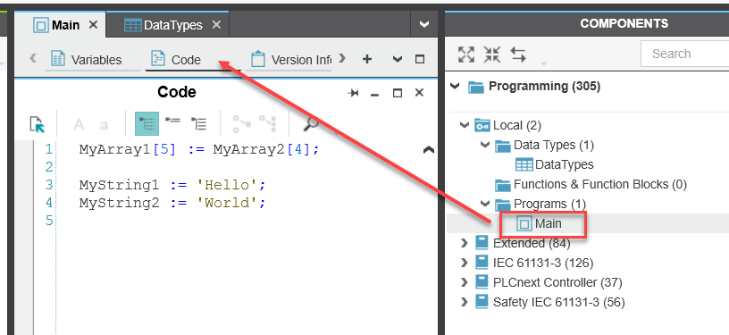The image size is (729, 335).
Task: Toggle the highlighted outline view icon
Action: [147, 123]
